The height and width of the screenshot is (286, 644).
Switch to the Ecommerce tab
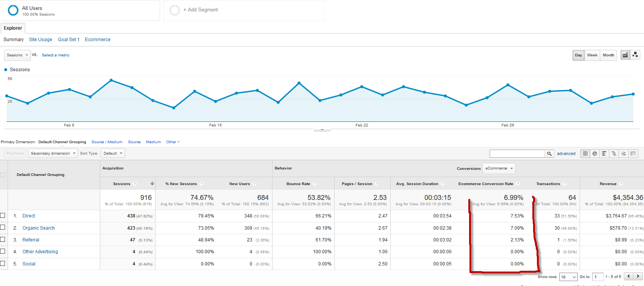click(x=98, y=40)
